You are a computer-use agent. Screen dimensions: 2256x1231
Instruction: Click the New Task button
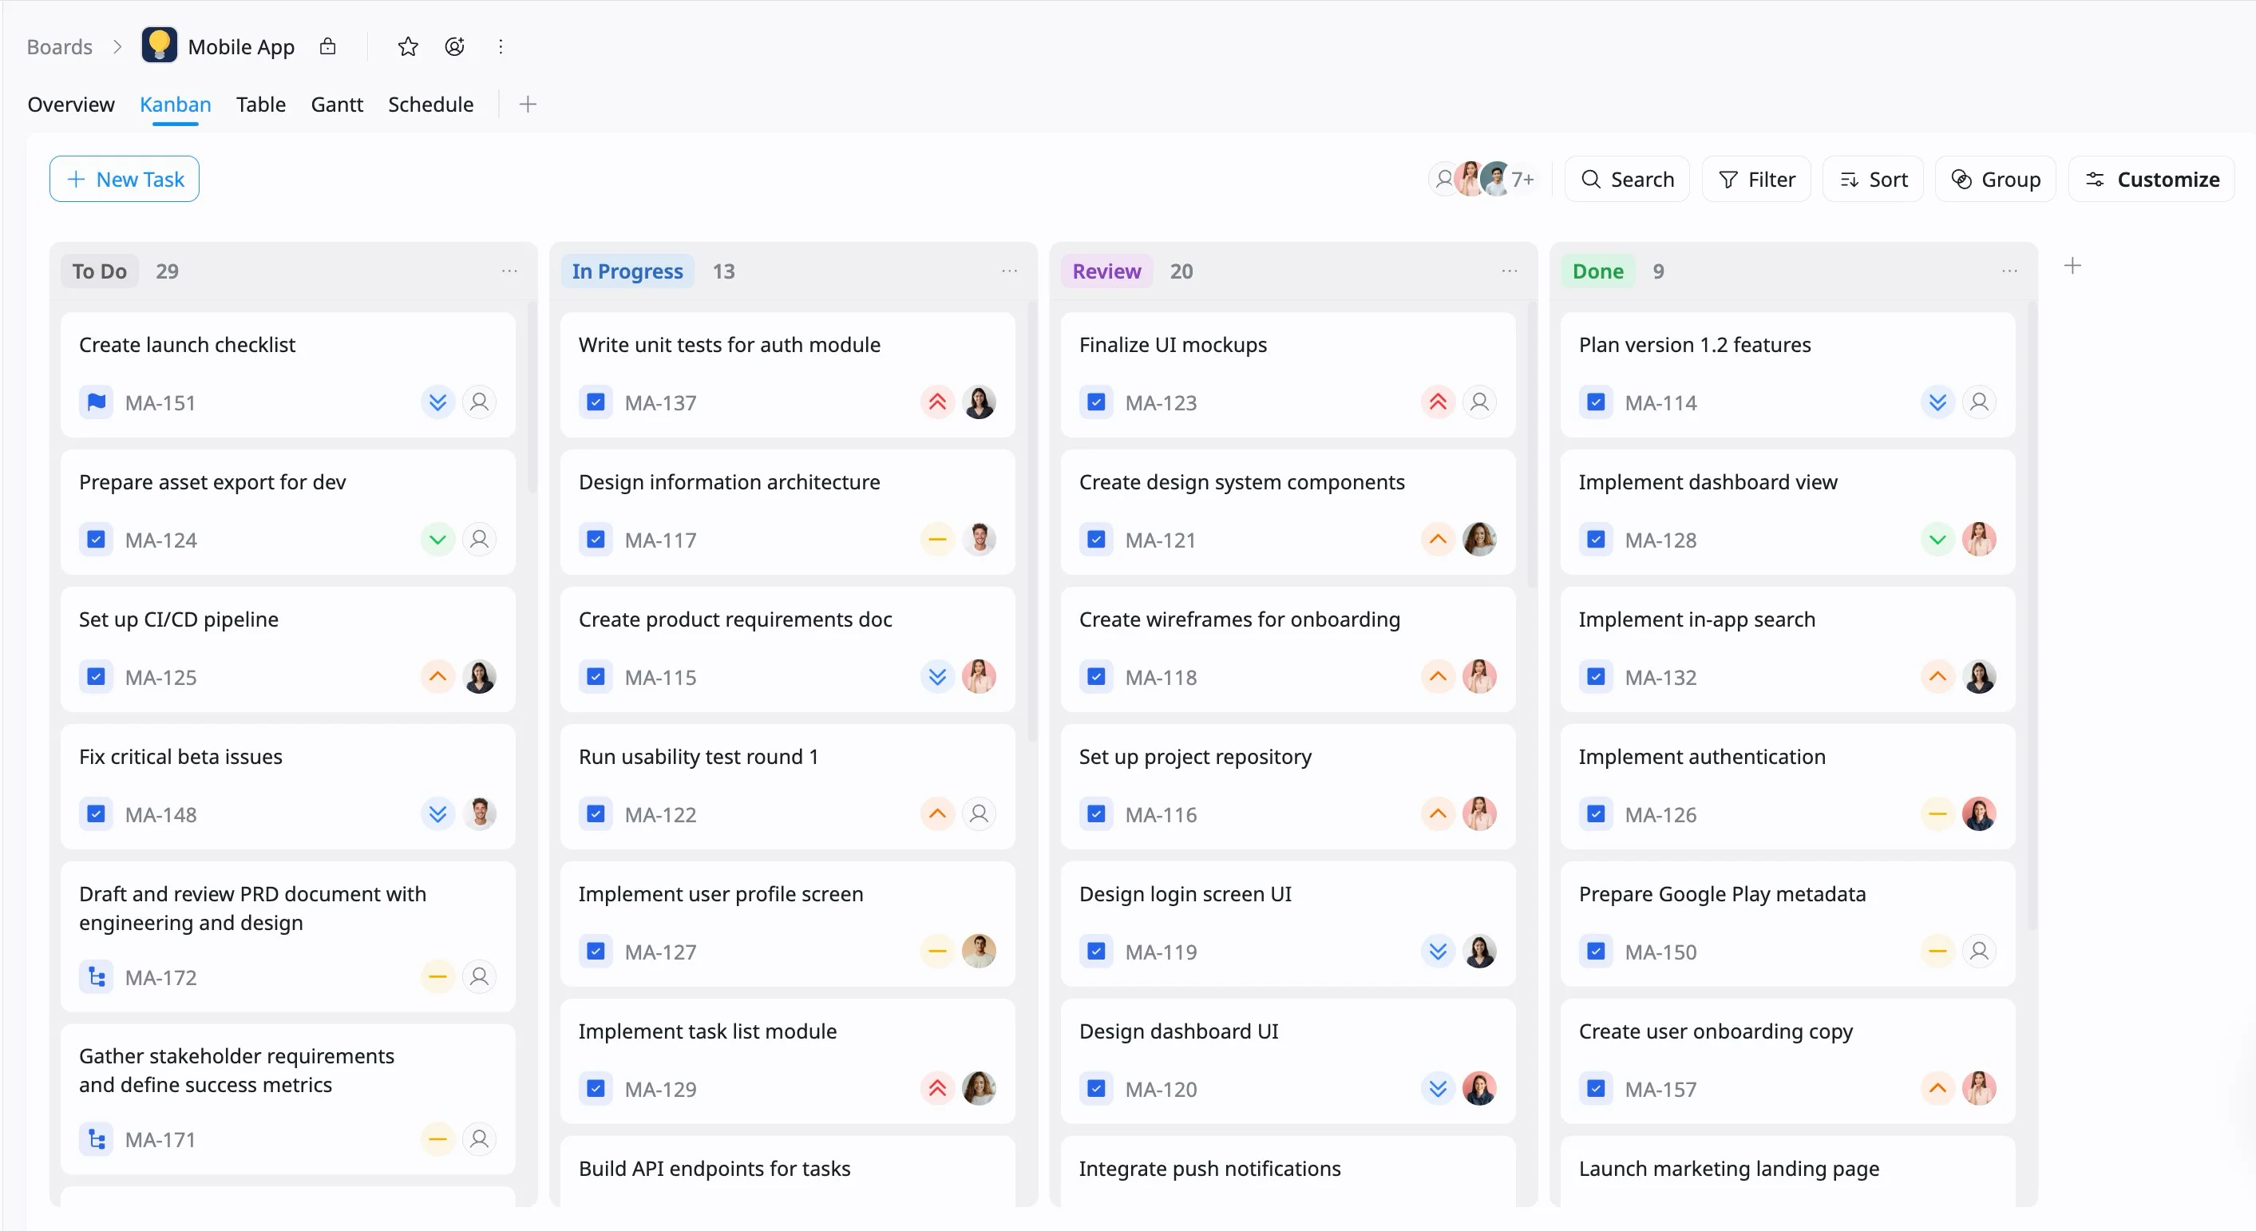[125, 180]
